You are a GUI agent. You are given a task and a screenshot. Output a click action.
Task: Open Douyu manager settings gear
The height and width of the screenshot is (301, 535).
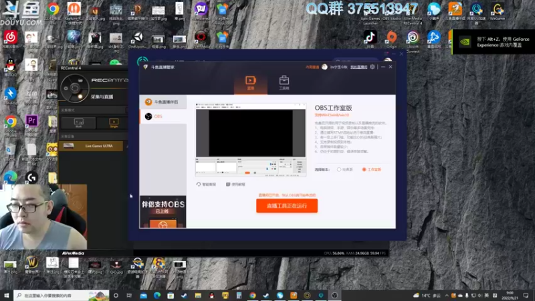coord(372,67)
